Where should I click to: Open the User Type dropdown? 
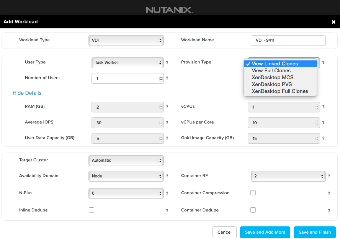pyautogui.click(x=127, y=63)
